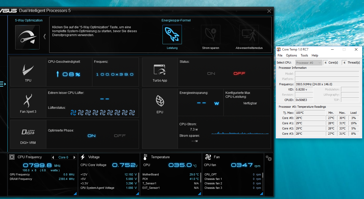
Task: Click the CPU fan 0347 rpm reading
Action: 246,165
